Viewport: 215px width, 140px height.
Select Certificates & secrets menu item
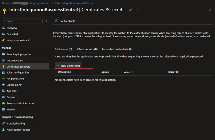coord(25,67)
